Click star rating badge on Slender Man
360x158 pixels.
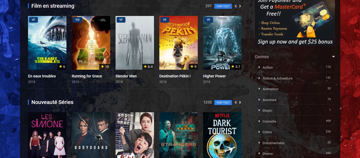[148, 66]
